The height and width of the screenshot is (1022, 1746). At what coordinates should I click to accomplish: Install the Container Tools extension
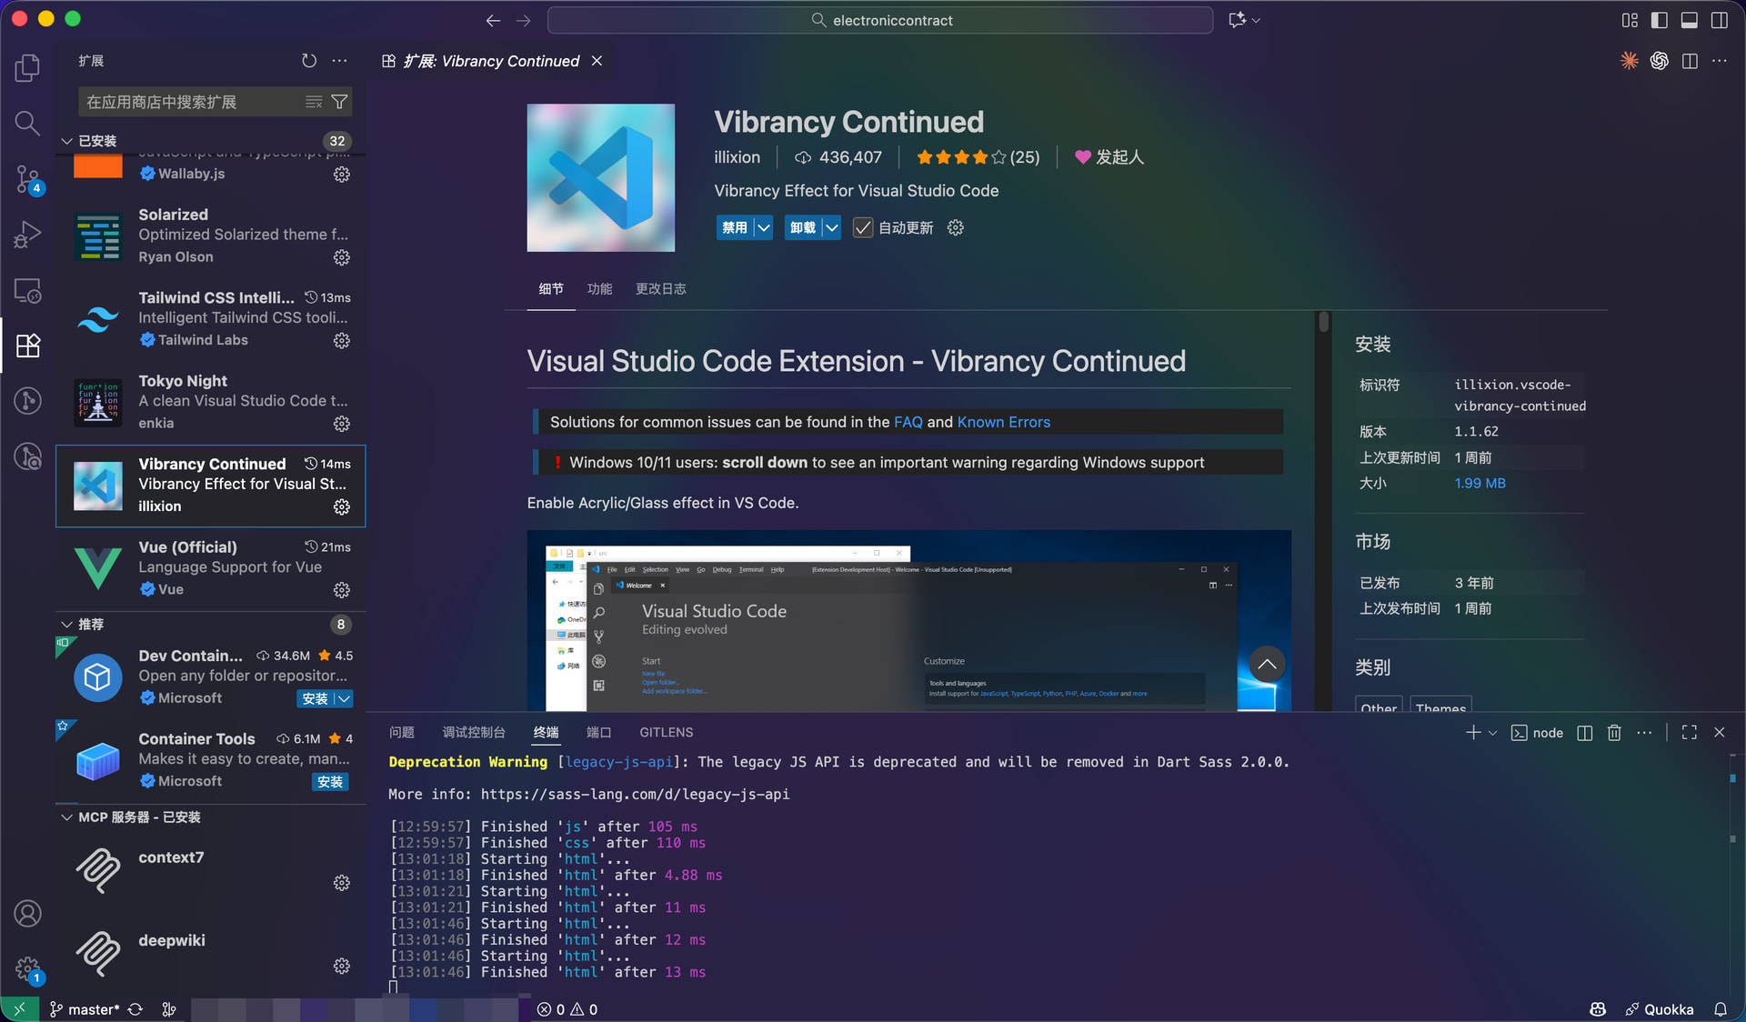330,782
